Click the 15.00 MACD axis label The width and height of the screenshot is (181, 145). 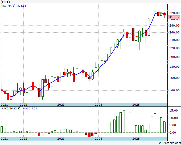coord(173,110)
